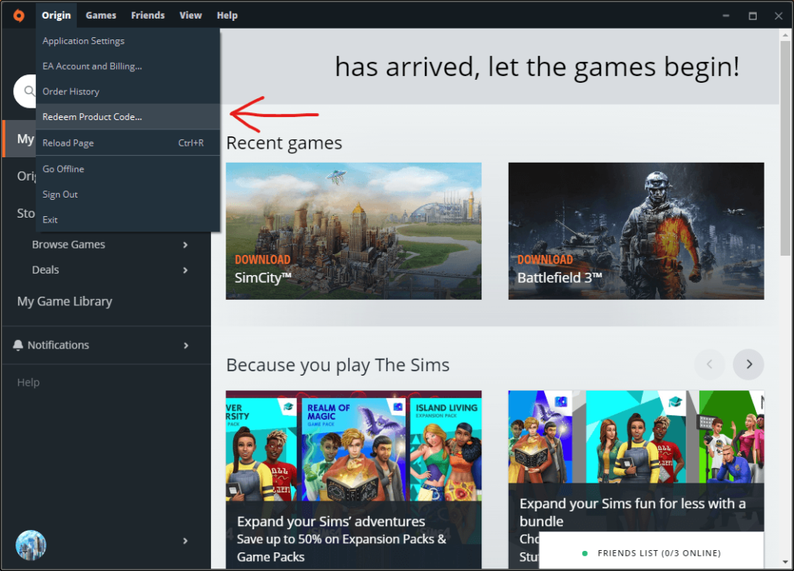Screen dimensions: 794x571
Task: Open Expand your Sims' adventures promo
Action: point(354,479)
